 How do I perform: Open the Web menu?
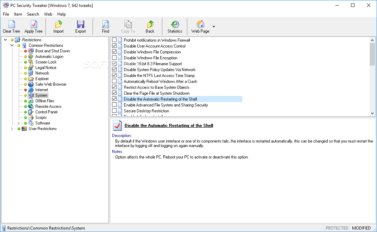[x=48, y=14]
